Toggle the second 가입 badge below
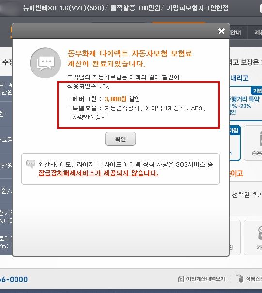262x293 pixels. [234, 130]
